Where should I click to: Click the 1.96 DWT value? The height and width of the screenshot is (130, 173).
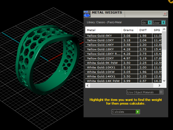tap(143, 72)
